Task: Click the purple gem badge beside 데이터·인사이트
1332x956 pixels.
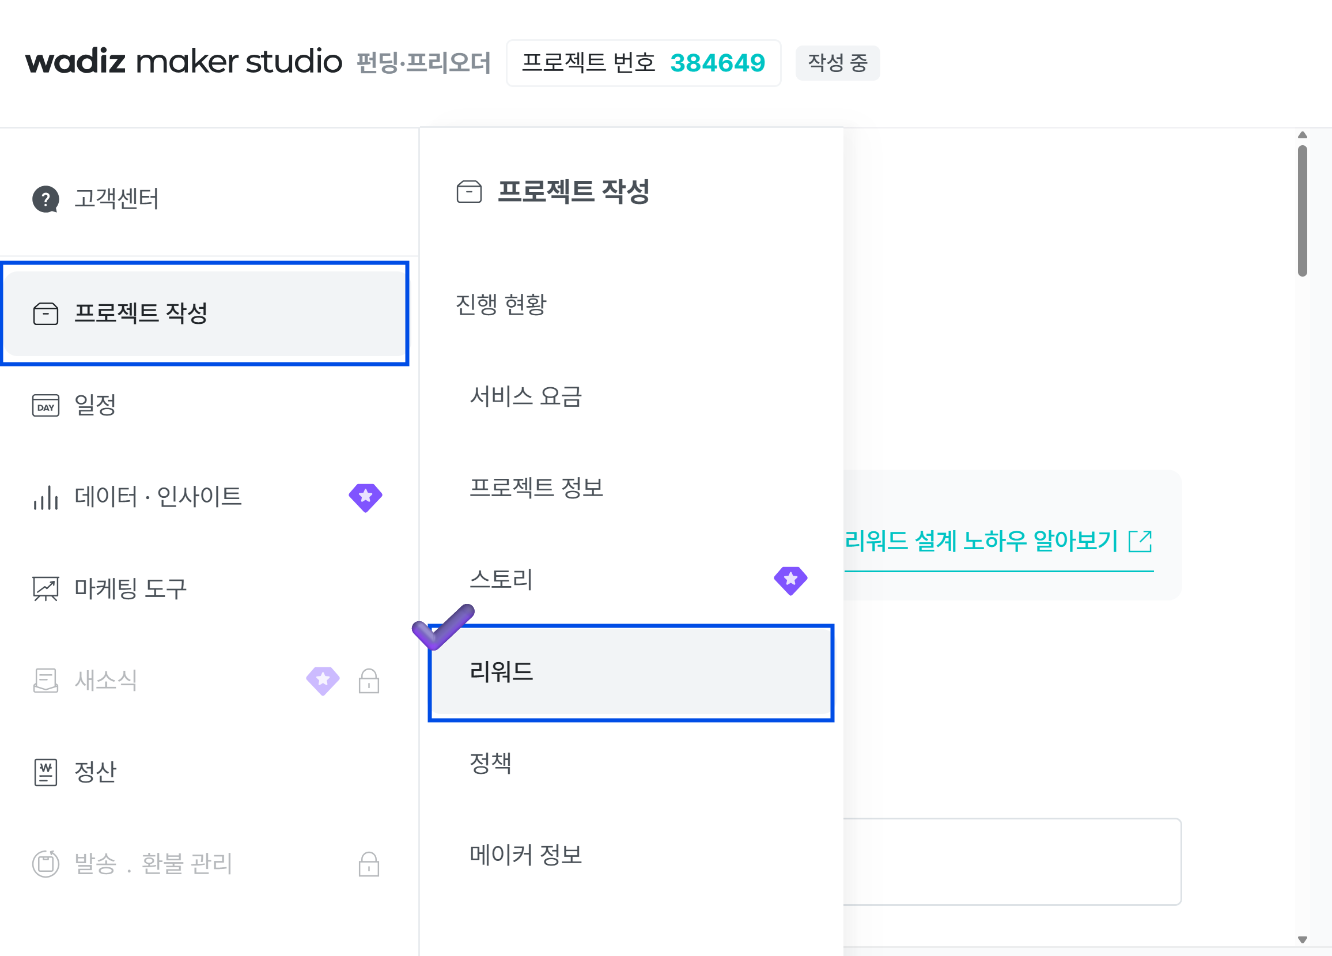Action: [365, 498]
